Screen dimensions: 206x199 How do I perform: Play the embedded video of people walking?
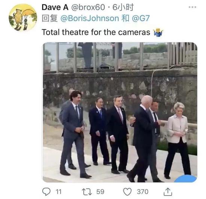point(120,112)
